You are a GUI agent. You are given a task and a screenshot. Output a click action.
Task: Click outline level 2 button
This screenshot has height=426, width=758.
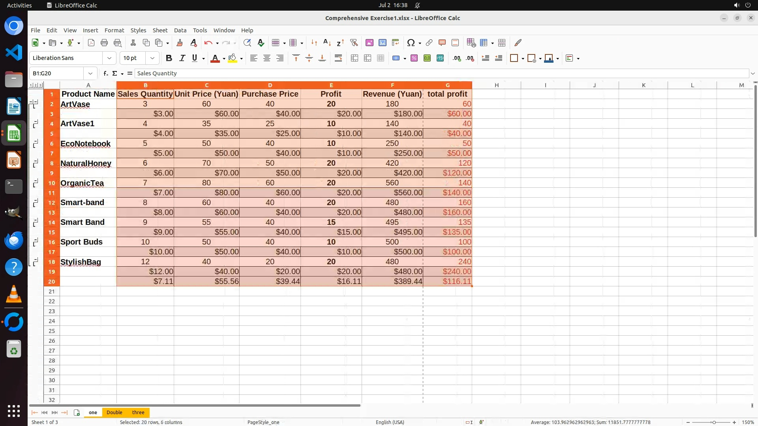point(36,85)
